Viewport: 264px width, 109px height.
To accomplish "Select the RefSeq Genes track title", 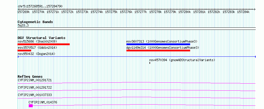I will click(x=30, y=77).
